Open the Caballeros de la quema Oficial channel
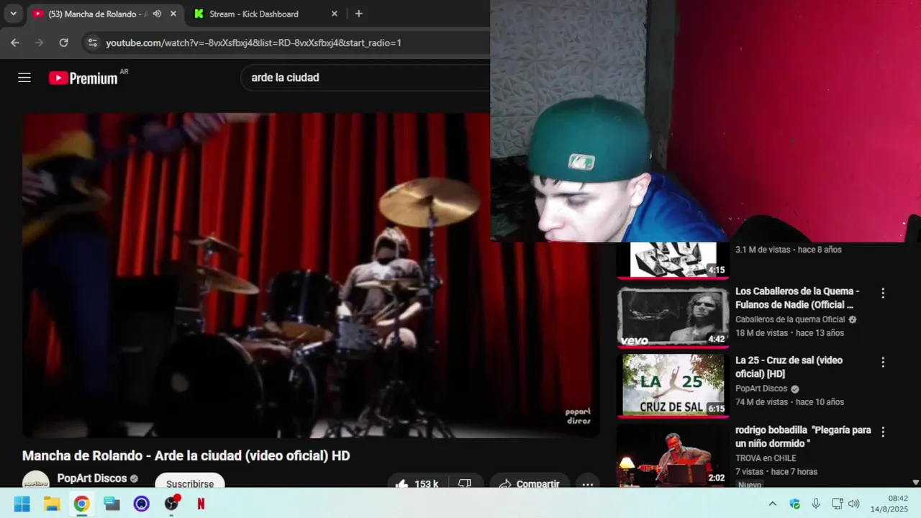This screenshot has height=518, width=921. point(790,319)
